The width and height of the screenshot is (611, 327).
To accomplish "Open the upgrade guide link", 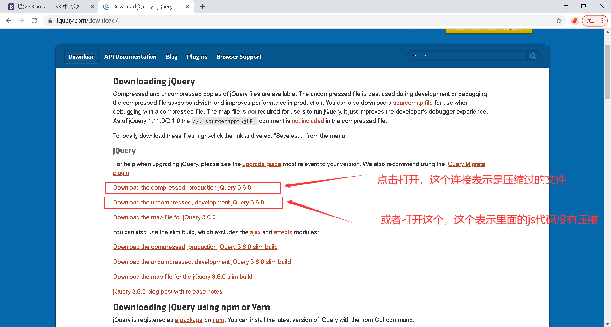I will [x=262, y=164].
